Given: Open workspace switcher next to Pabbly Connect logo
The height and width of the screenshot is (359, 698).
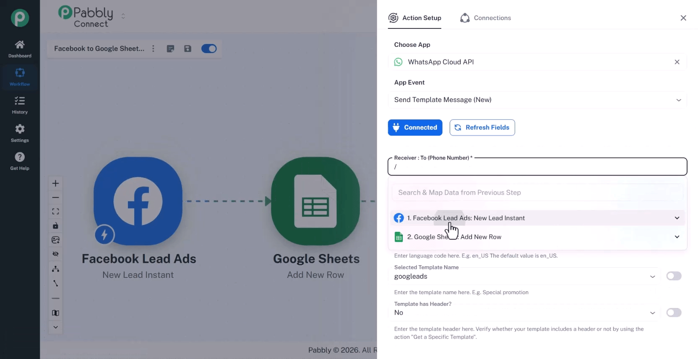Looking at the screenshot, I should point(123,16).
